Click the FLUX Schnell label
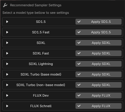125x112 pixels. (41, 106)
